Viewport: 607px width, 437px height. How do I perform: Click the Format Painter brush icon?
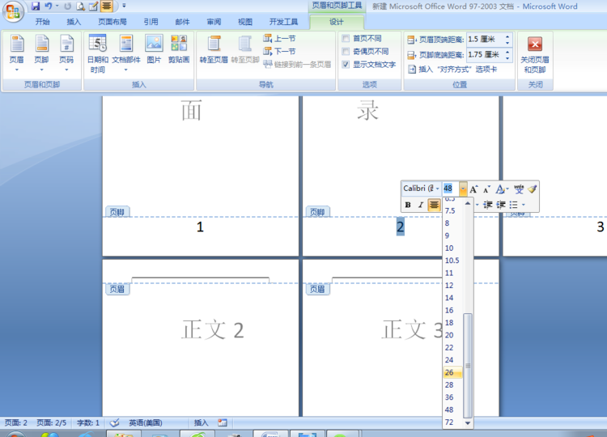tap(533, 189)
